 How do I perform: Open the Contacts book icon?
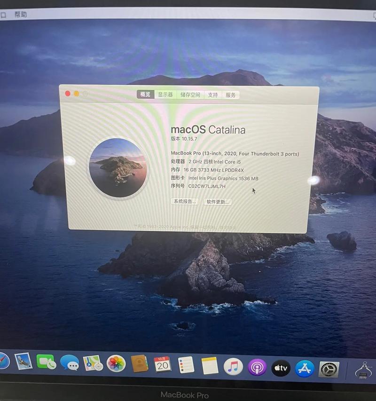(139, 364)
